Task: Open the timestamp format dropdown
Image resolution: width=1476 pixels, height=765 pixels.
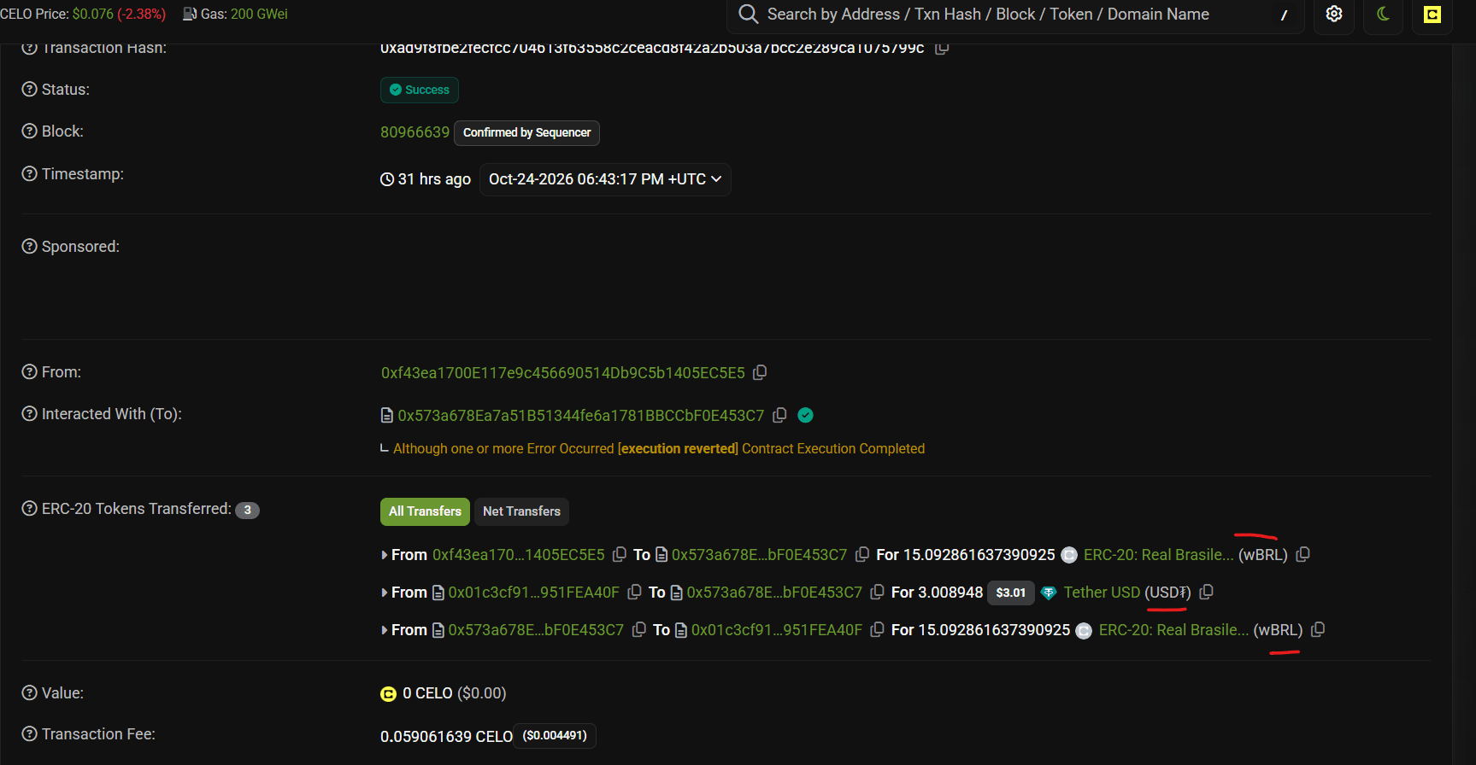Action: click(x=605, y=179)
